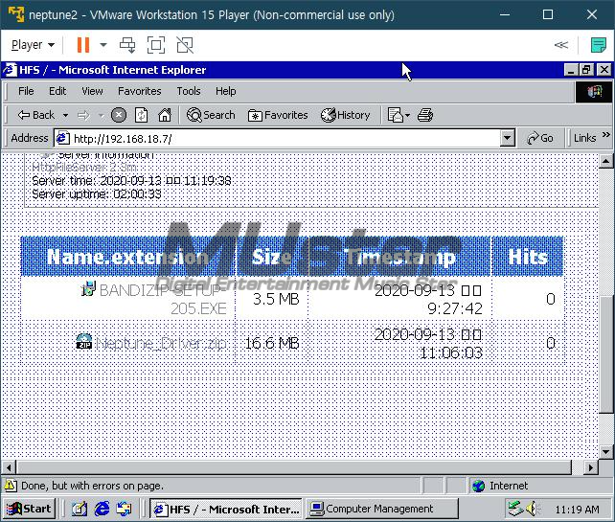
Task: Open the HttpFileServer 2.3m link
Action: (x=84, y=168)
